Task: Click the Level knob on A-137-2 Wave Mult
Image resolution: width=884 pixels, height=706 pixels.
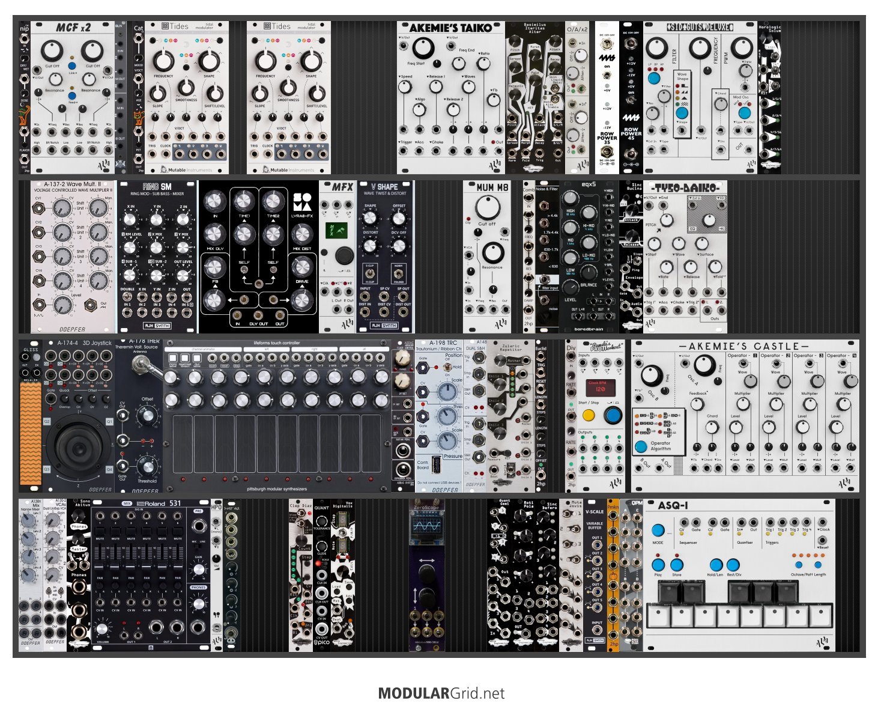Action: [x=62, y=305]
